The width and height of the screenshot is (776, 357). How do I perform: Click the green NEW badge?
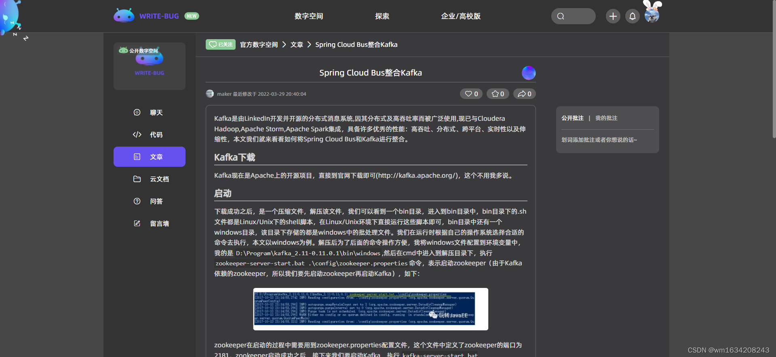(192, 16)
